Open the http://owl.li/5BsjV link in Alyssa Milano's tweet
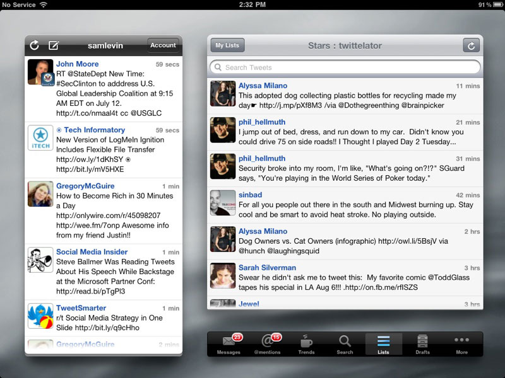 [407, 241]
